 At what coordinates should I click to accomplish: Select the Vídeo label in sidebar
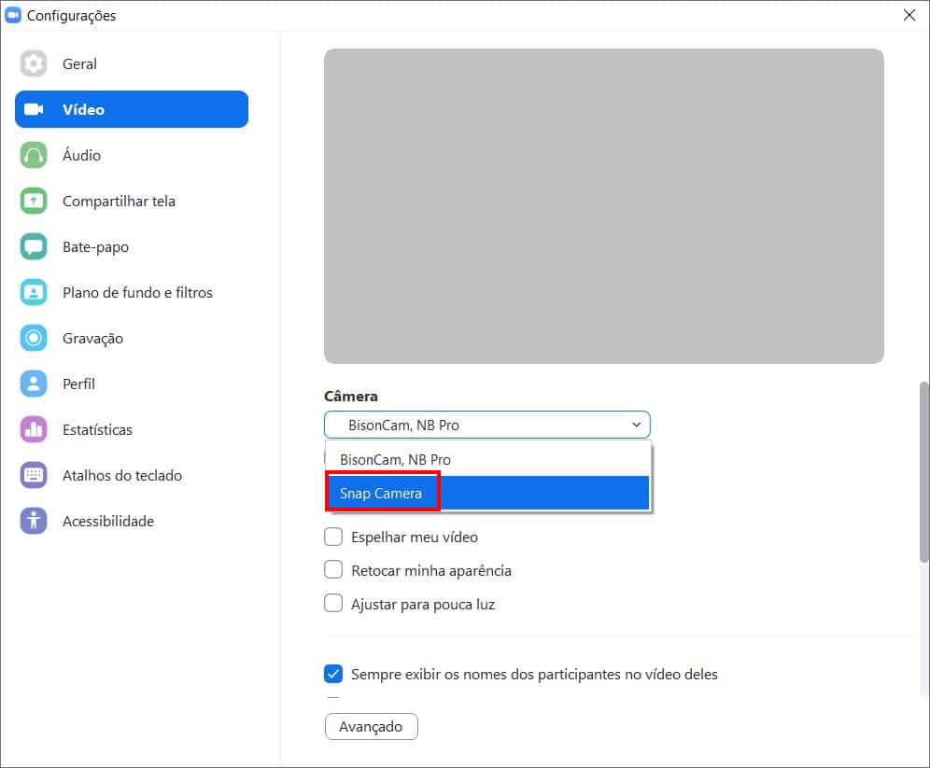click(x=83, y=109)
